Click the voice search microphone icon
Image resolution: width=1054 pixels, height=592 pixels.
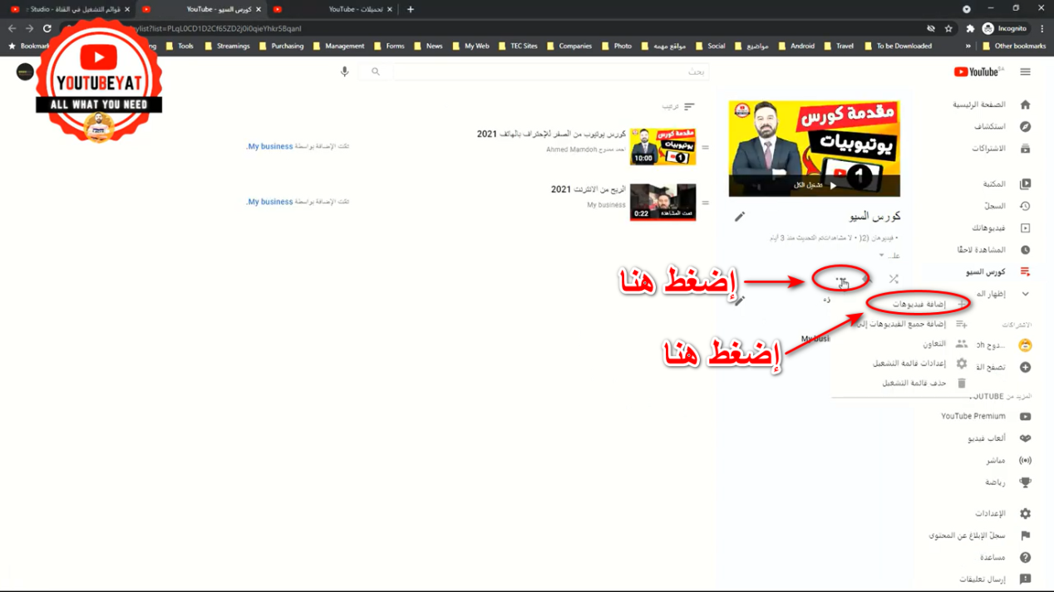point(344,72)
